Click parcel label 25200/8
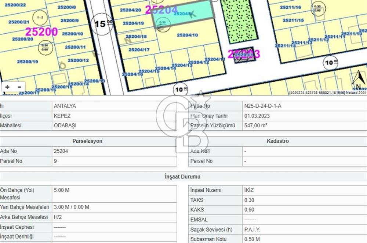Viewport: 367px width, 243px height. [x=67, y=7]
